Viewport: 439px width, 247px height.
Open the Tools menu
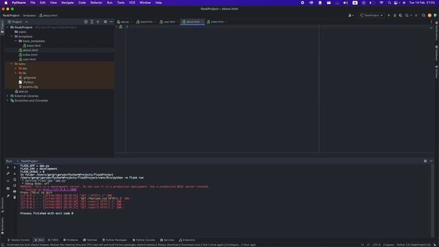(121, 3)
